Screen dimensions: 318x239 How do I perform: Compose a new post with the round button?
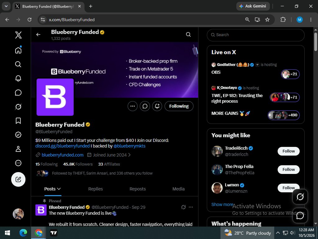[x=18, y=179]
